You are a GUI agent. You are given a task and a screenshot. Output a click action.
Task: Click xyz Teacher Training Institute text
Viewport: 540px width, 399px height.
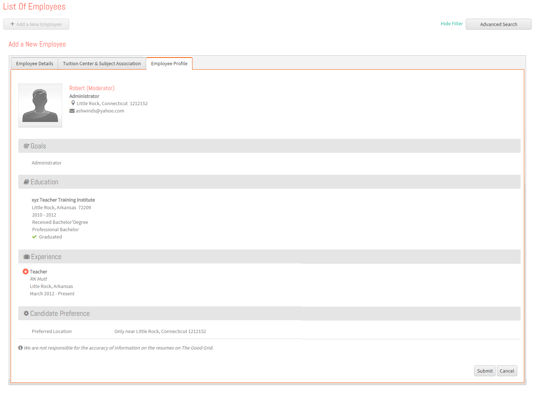63,200
